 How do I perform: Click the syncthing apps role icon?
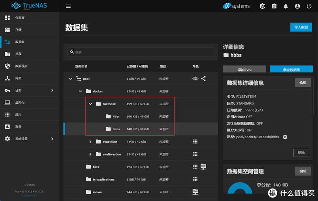pyautogui.click(x=195, y=142)
